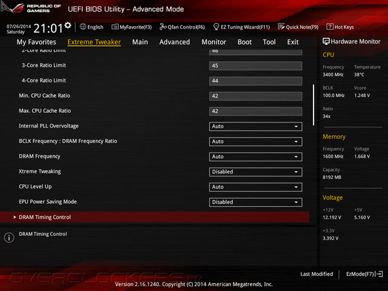This screenshot has height=291, width=388.
Task: Click the BCLK 100.0 MHz value
Action: click(333, 95)
